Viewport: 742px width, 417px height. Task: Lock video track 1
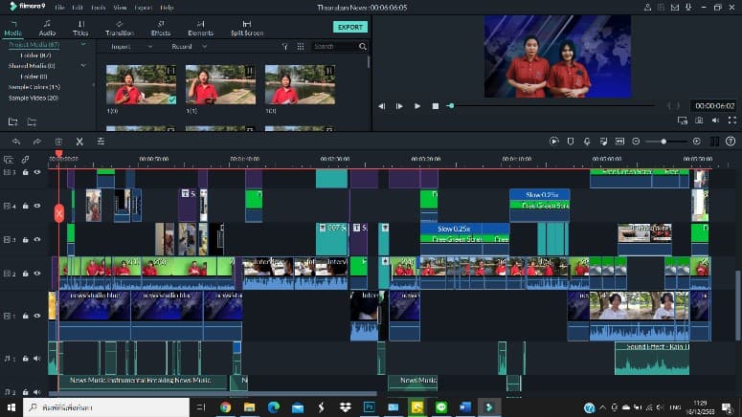tap(26, 316)
